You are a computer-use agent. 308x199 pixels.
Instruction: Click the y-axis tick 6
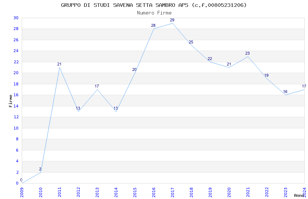pos(17,150)
